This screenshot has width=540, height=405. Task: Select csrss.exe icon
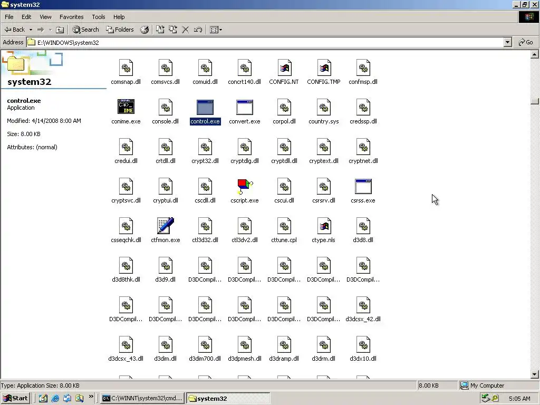tap(363, 186)
